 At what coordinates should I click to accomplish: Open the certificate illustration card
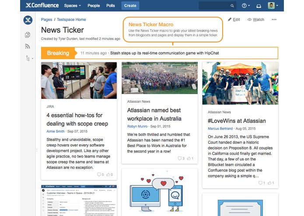point(240,205)
